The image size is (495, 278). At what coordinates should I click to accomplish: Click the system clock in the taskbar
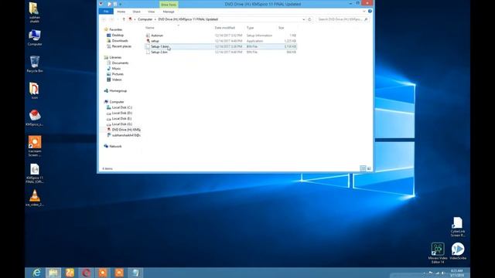(456, 273)
